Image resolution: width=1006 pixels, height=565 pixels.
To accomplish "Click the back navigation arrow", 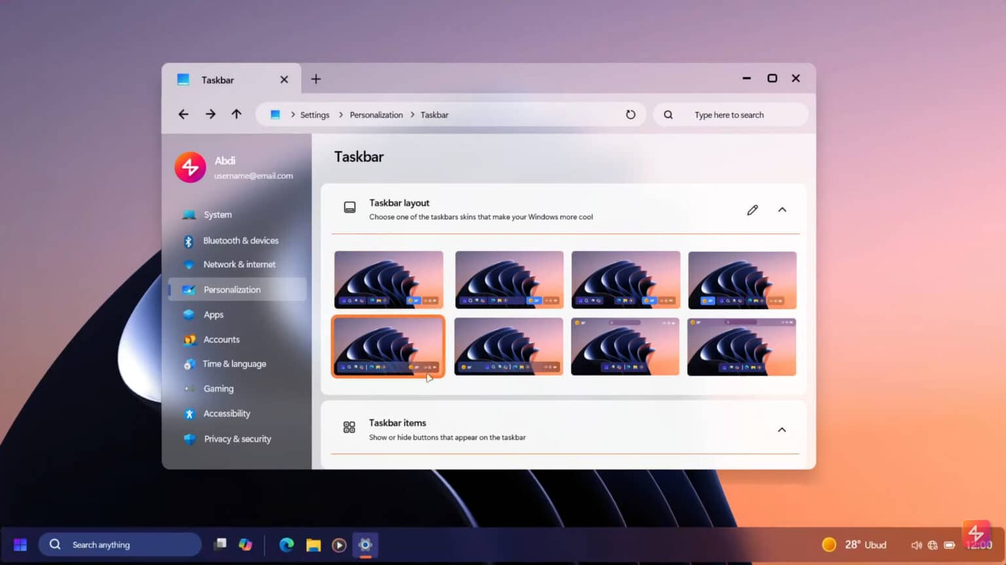I will coord(183,114).
